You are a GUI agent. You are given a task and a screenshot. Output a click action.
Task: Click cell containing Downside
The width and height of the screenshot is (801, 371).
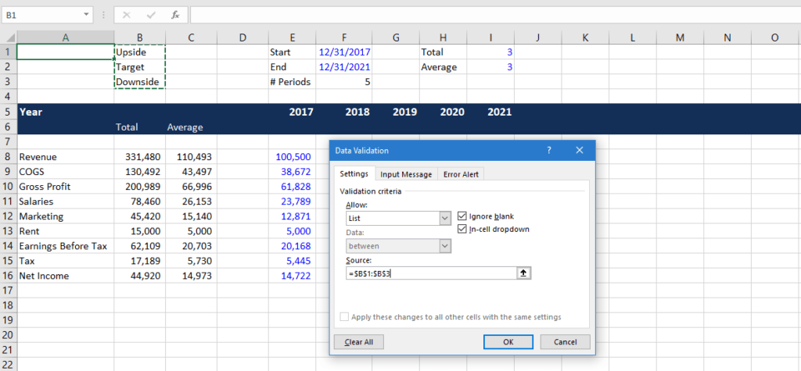click(x=139, y=82)
